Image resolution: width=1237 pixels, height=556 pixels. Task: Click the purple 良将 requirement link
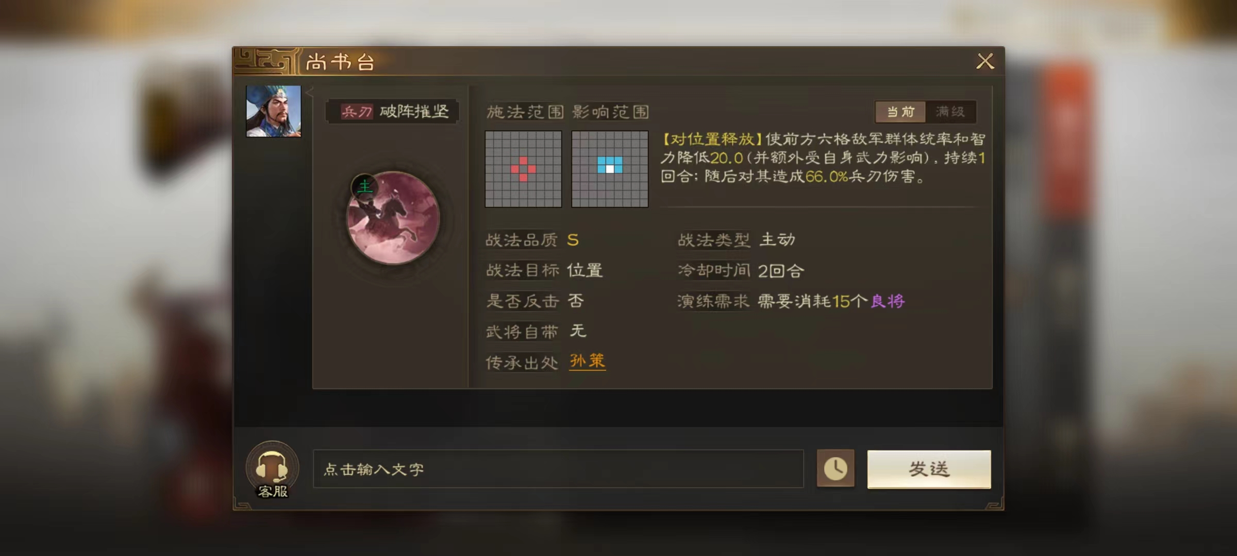(888, 301)
